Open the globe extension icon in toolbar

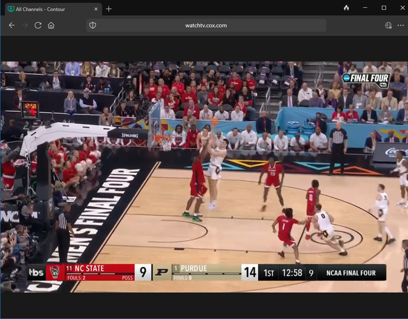(388, 25)
